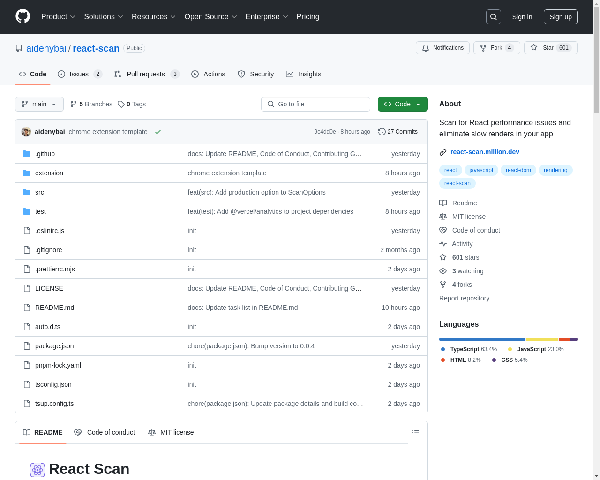Click the star icon beside 601 stars

(x=443, y=257)
